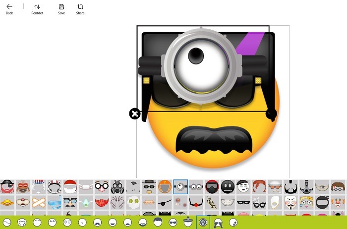This screenshot has width=347, height=229.
Task: Pick the mohawk with black beard thumbnail
Action: [x=290, y=187]
